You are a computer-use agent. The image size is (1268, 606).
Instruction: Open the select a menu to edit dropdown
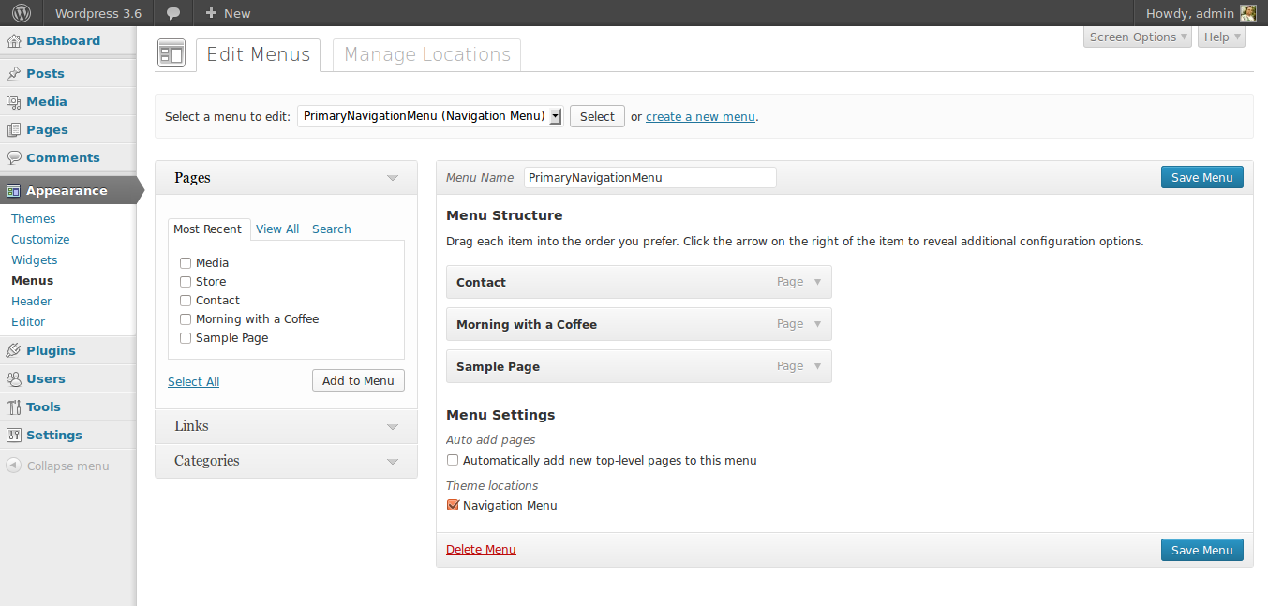click(x=430, y=116)
